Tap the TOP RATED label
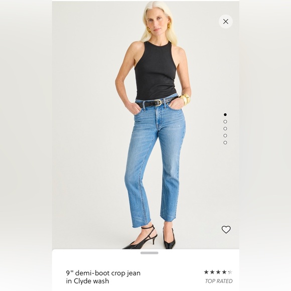The height and width of the screenshot is (291, 291). click(219, 281)
